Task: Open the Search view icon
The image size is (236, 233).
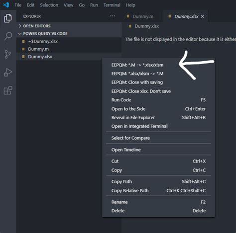Action: click(8, 36)
